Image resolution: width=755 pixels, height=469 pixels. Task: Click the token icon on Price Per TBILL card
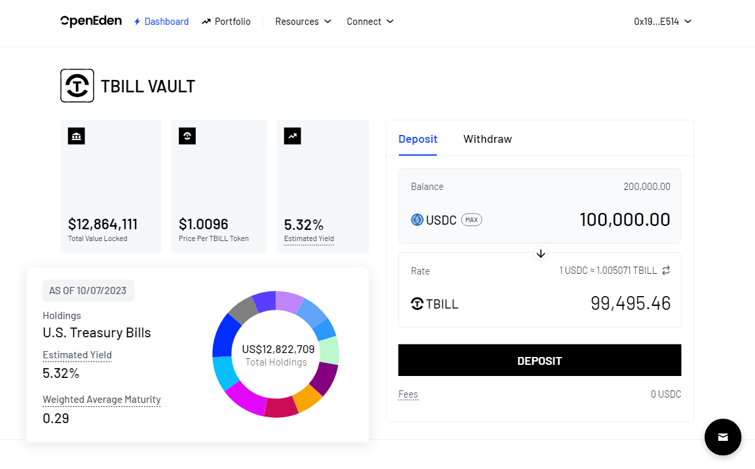tap(187, 136)
